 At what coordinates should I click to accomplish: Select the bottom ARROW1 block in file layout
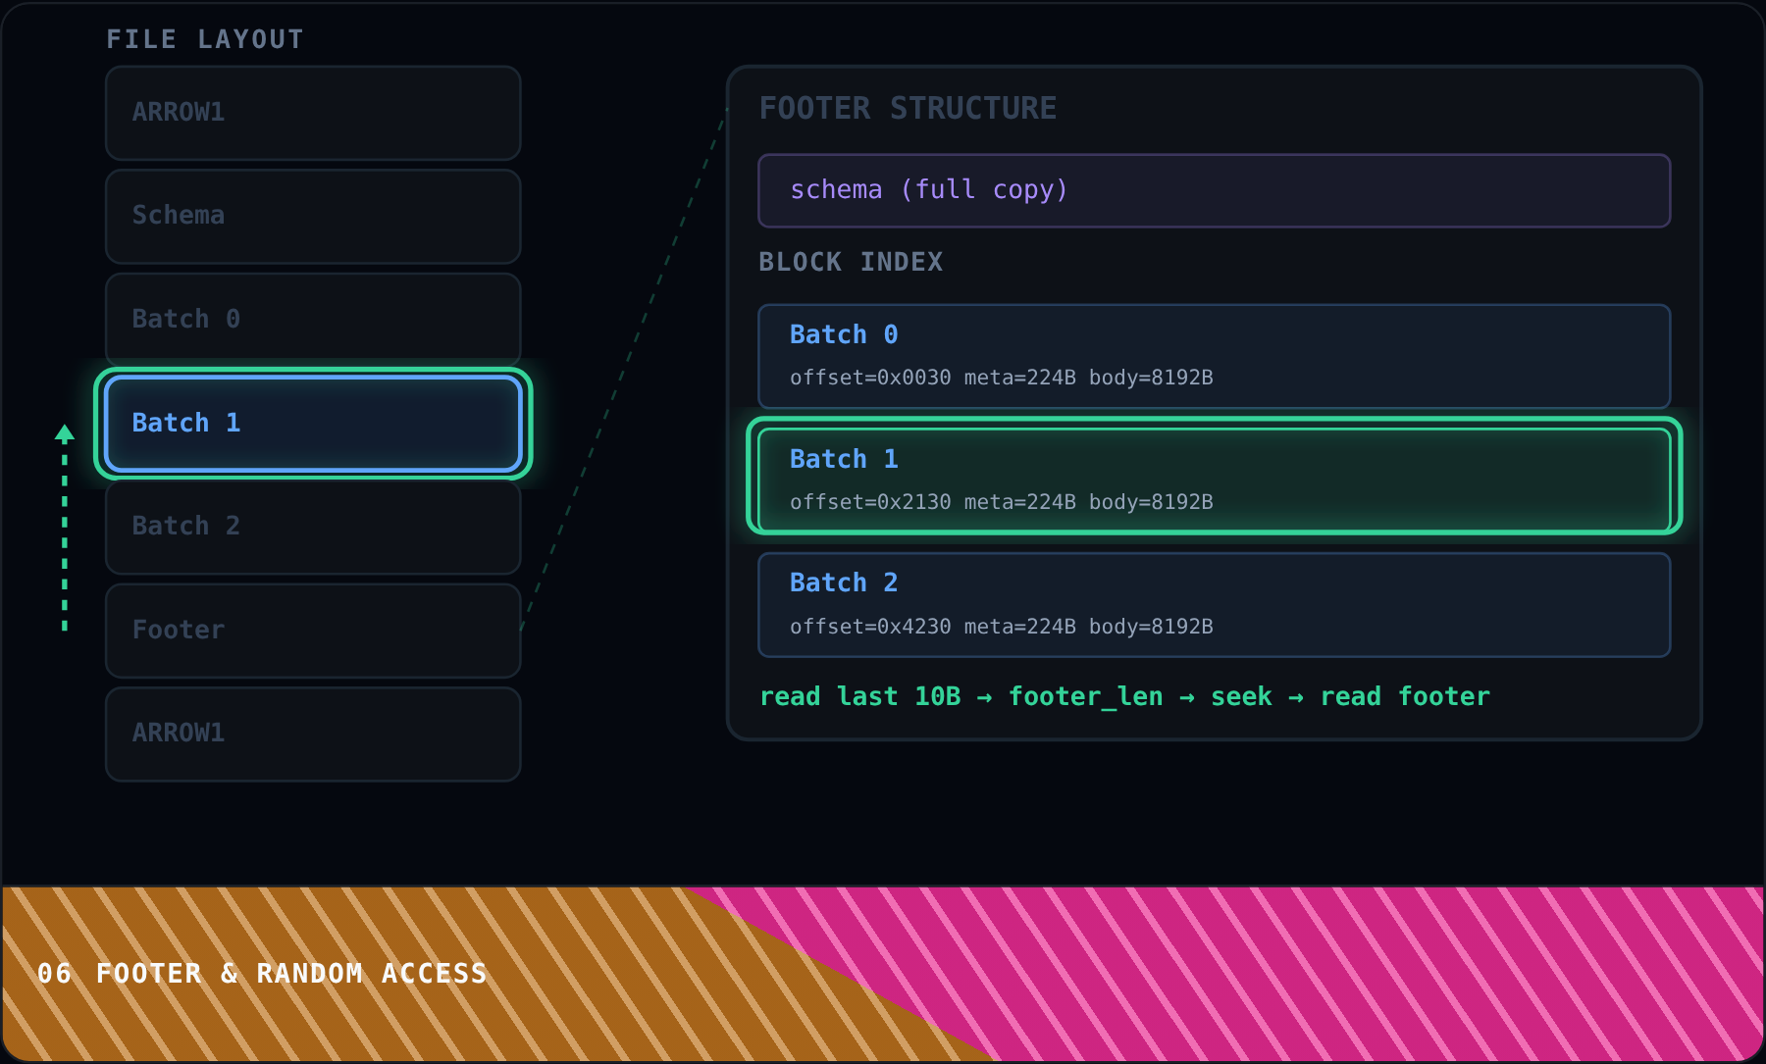click(x=313, y=734)
